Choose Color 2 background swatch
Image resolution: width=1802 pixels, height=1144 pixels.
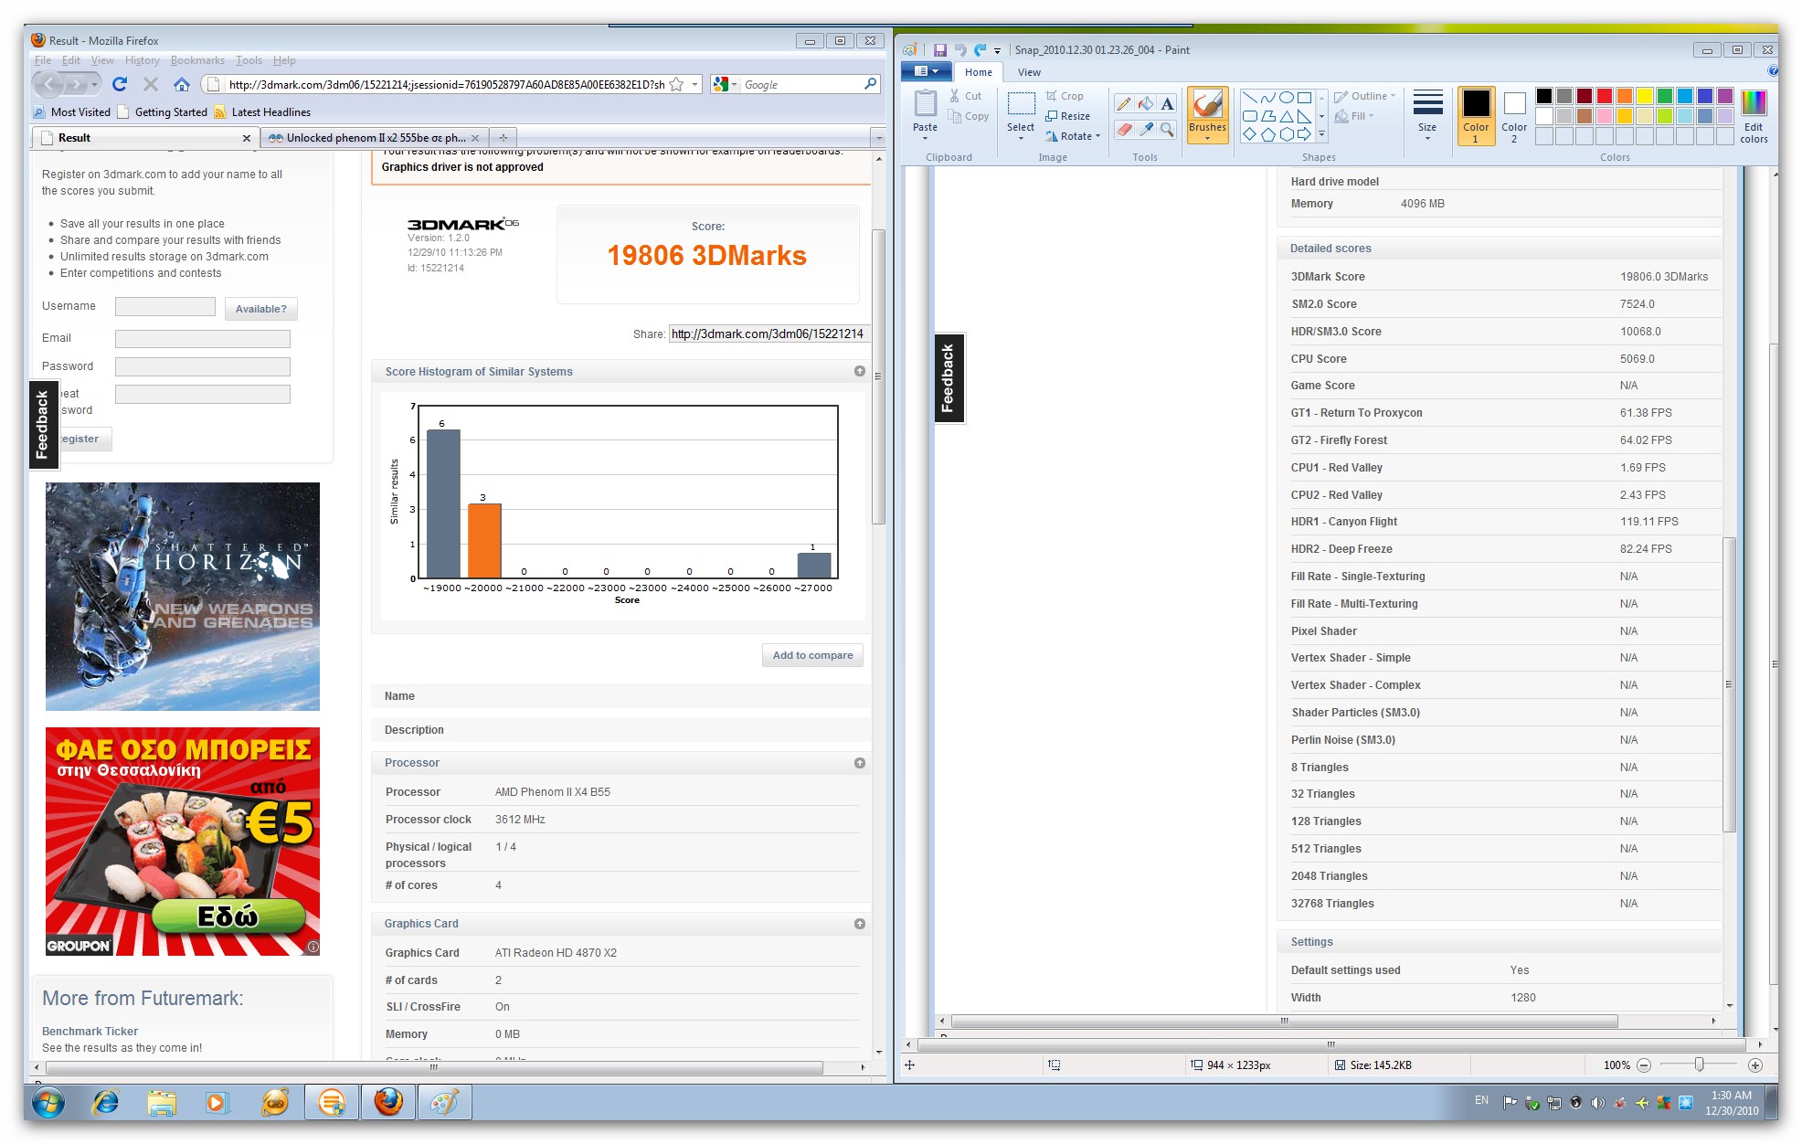click(1514, 116)
